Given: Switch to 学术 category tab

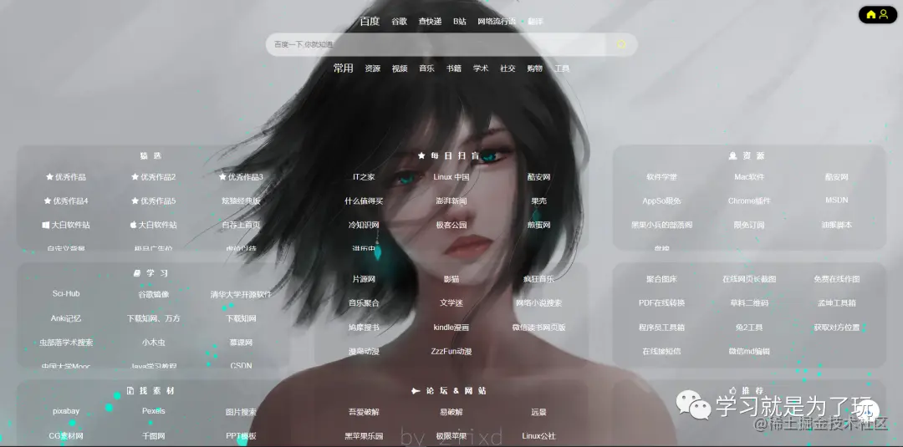Looking at the screenshot, I should pyautogui.click(x=481, y=69).
